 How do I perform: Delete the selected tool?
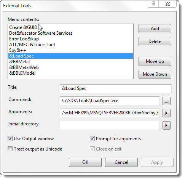coord(155,42)
